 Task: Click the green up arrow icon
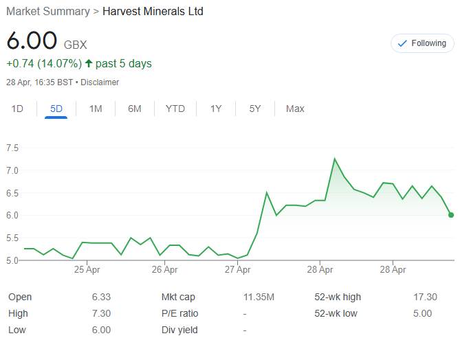pos(89,63)
